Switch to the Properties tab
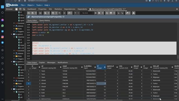 click(x=42, y=9)
